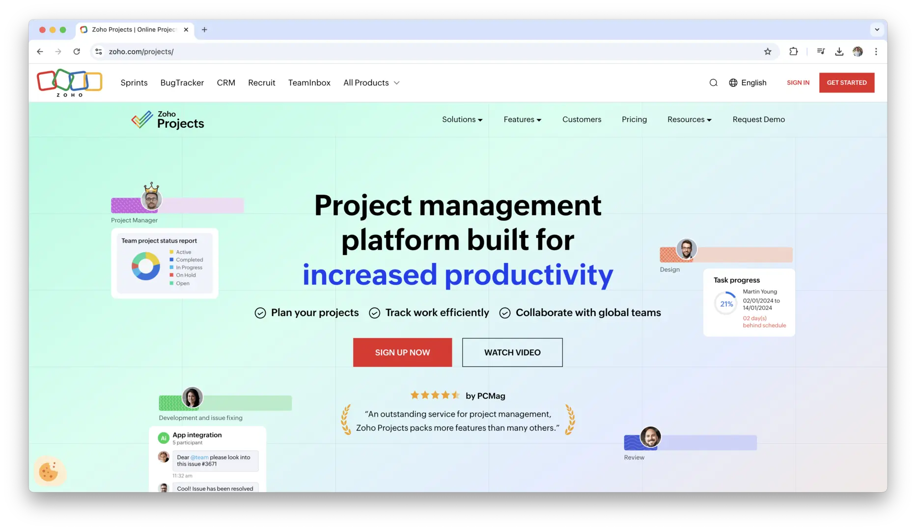Click the purple Project Manager progress bar
The width and height of the screenshot is (916, 530).
point(177,205)
